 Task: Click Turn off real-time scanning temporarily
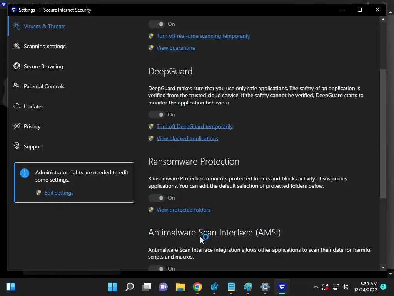point(203,36)
